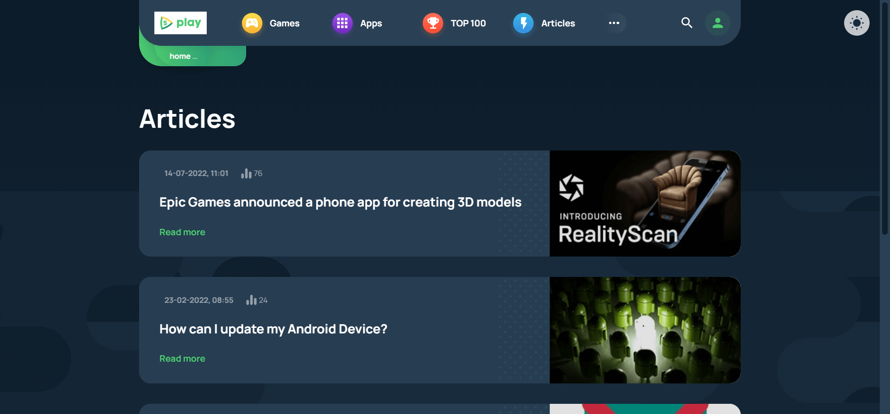Open the search magnifier icon
Viewport: 890px width, 414px height.
[x=687, y=23]
